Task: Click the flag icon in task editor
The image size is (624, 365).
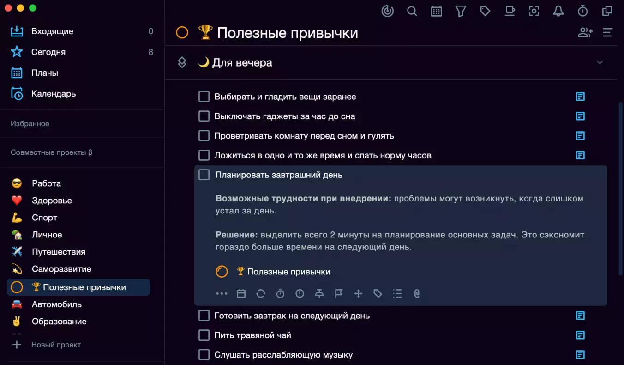Action: click(x=339, y=293)
